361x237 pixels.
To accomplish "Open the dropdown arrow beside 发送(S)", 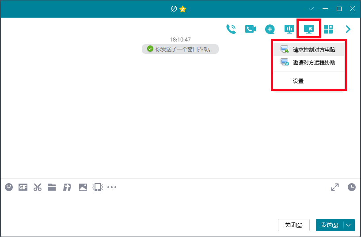I will (349, 225).
